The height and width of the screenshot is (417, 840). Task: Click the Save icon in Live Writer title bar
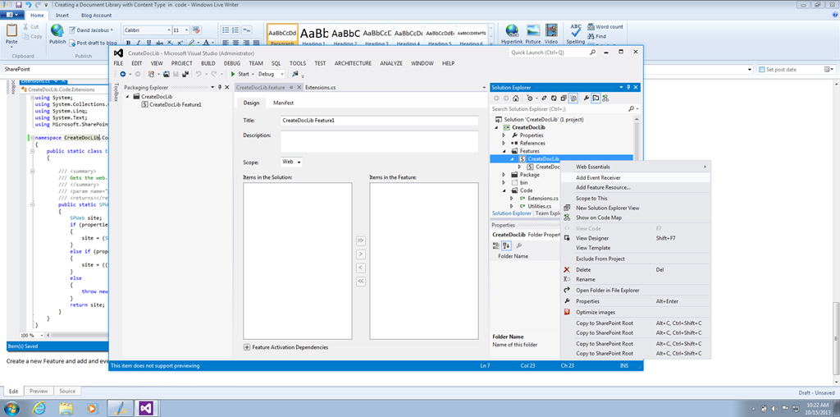point(19,4)
